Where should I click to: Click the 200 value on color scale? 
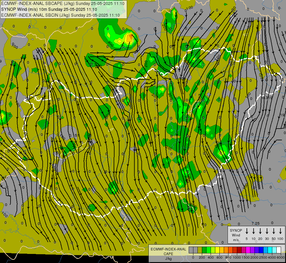click(202, 257)
